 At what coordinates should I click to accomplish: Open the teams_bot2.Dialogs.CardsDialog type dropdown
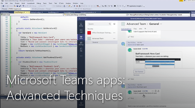click(95, 15)
